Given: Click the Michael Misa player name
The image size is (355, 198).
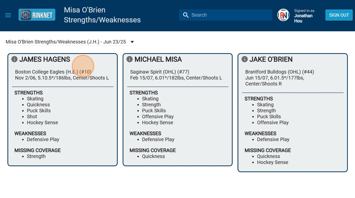Looking at the screenshot, I should [158, 59].
